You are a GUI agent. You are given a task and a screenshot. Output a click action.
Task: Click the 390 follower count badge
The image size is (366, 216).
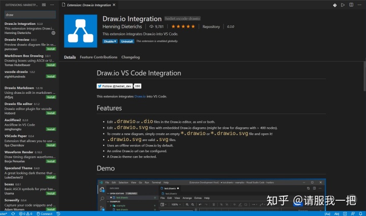[x=137, y=86]
